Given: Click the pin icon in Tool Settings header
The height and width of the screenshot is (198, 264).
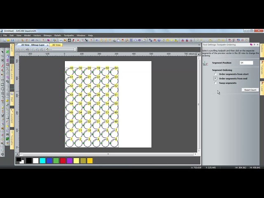Looking at the screenshot, I should tap(254, 45).
